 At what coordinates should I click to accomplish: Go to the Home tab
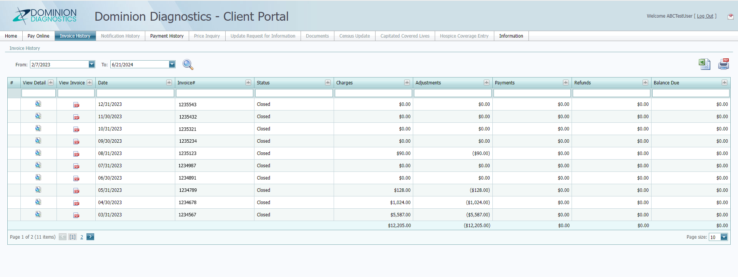[11, 36]
